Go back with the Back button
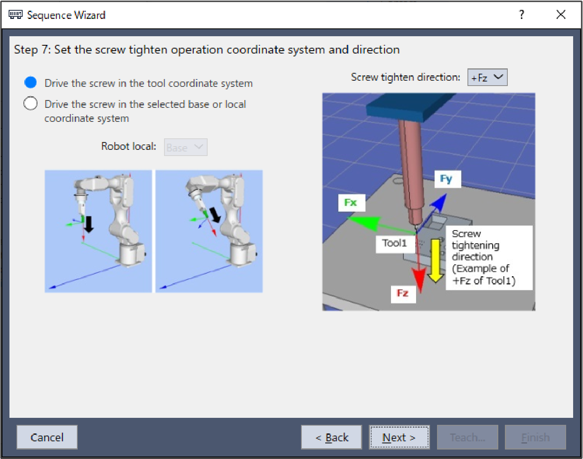This screenshot has height=459, width=583. click(x=331, y=437)
